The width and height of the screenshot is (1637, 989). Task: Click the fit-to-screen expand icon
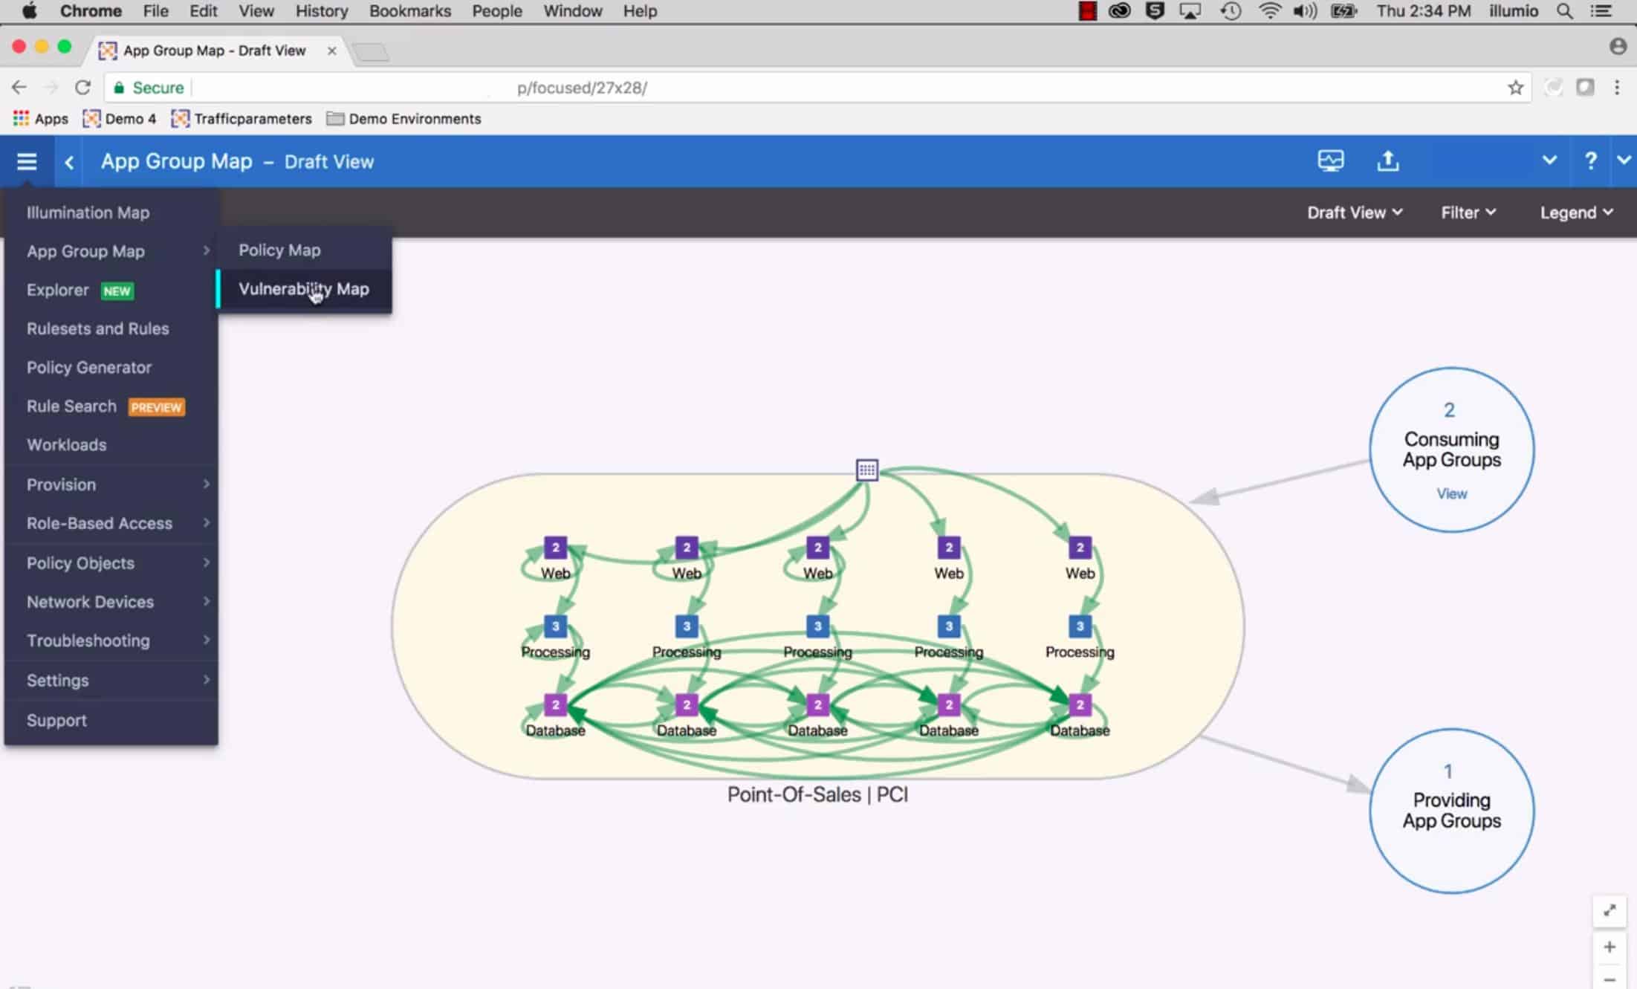coord(1610,910)
